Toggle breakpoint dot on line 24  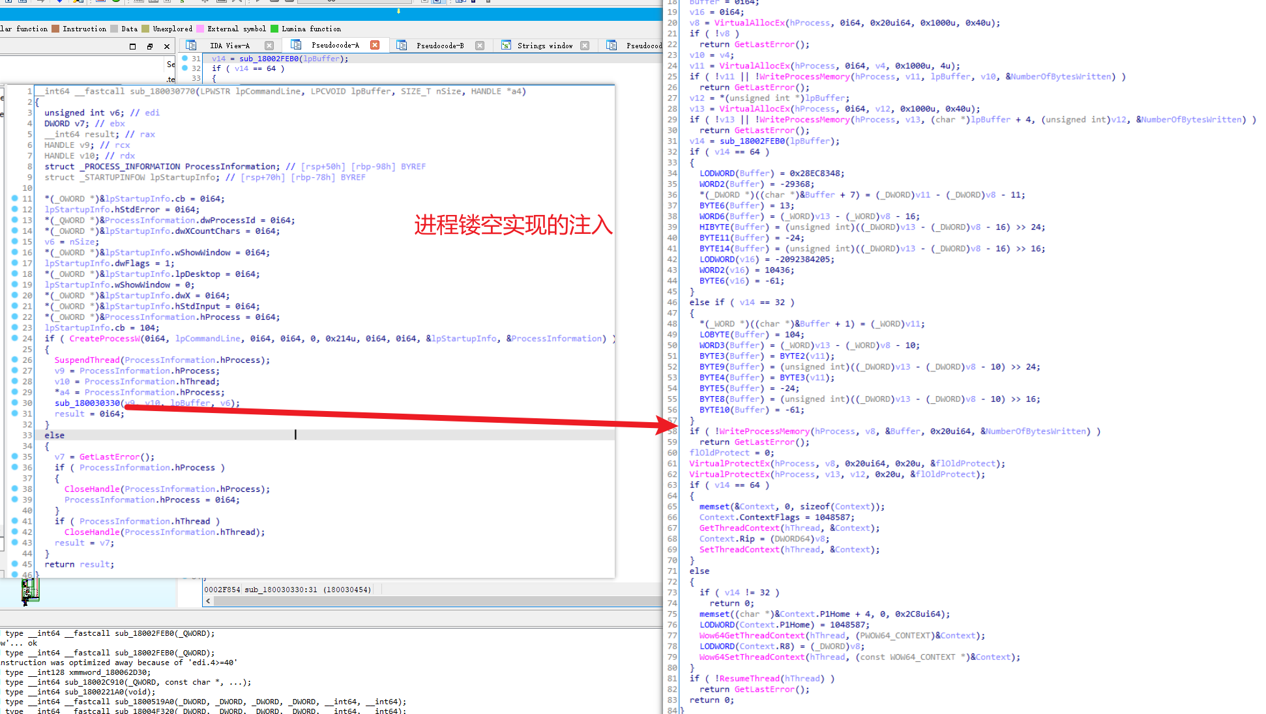tap(14, 338)
